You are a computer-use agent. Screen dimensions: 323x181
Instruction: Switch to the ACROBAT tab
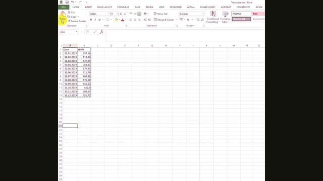coord(226,7)
